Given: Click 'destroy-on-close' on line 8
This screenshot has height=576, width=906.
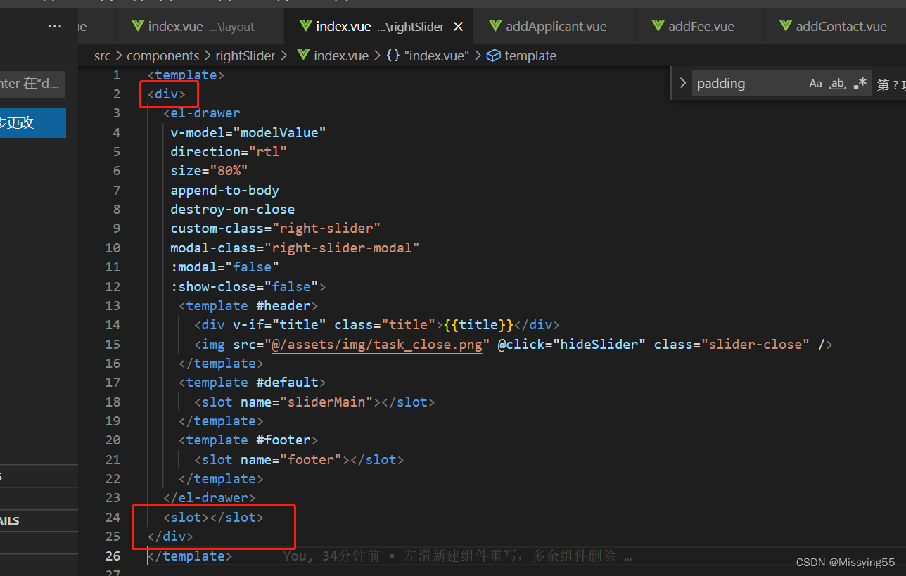Looking at the screenshot, I should [232, 209].
